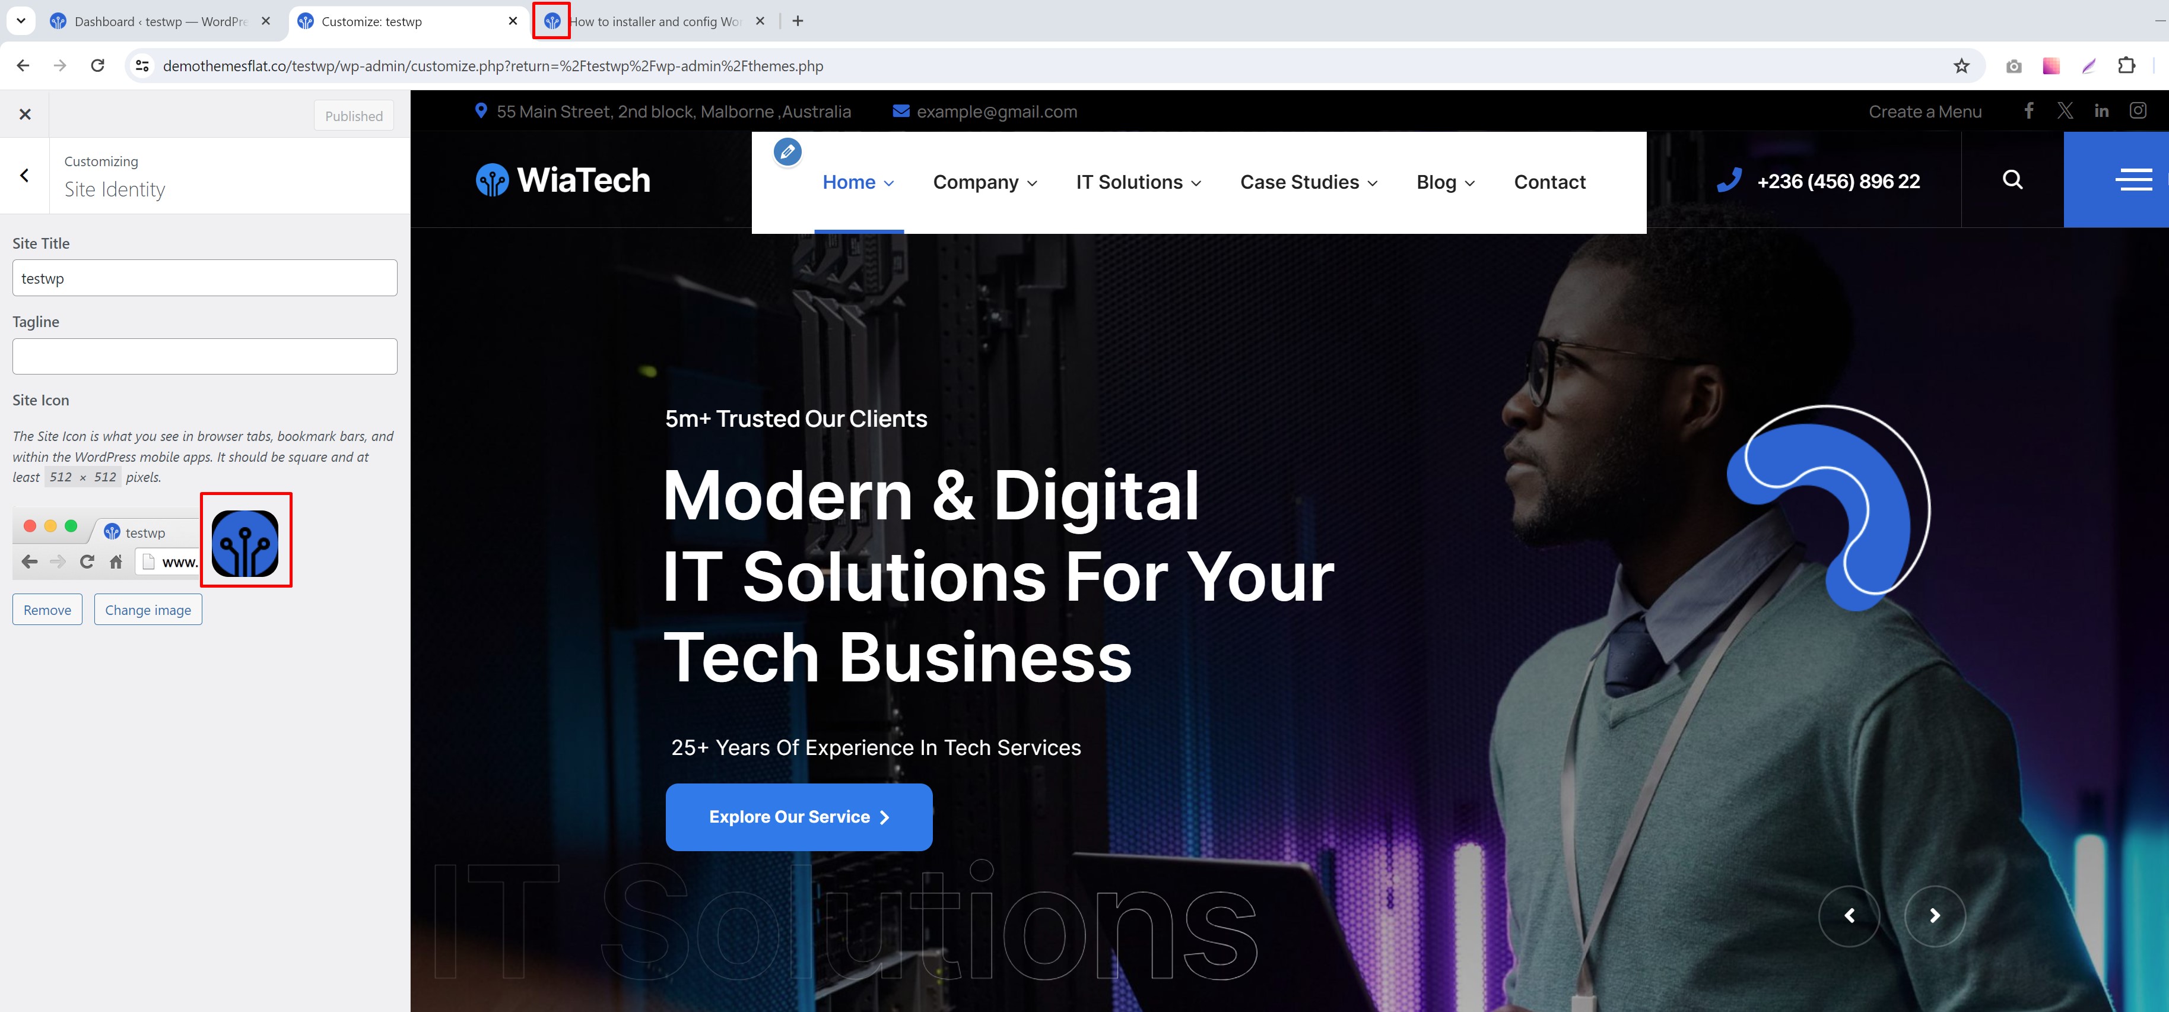Expand the Case Studies dropdown menu

[1309, 182]
